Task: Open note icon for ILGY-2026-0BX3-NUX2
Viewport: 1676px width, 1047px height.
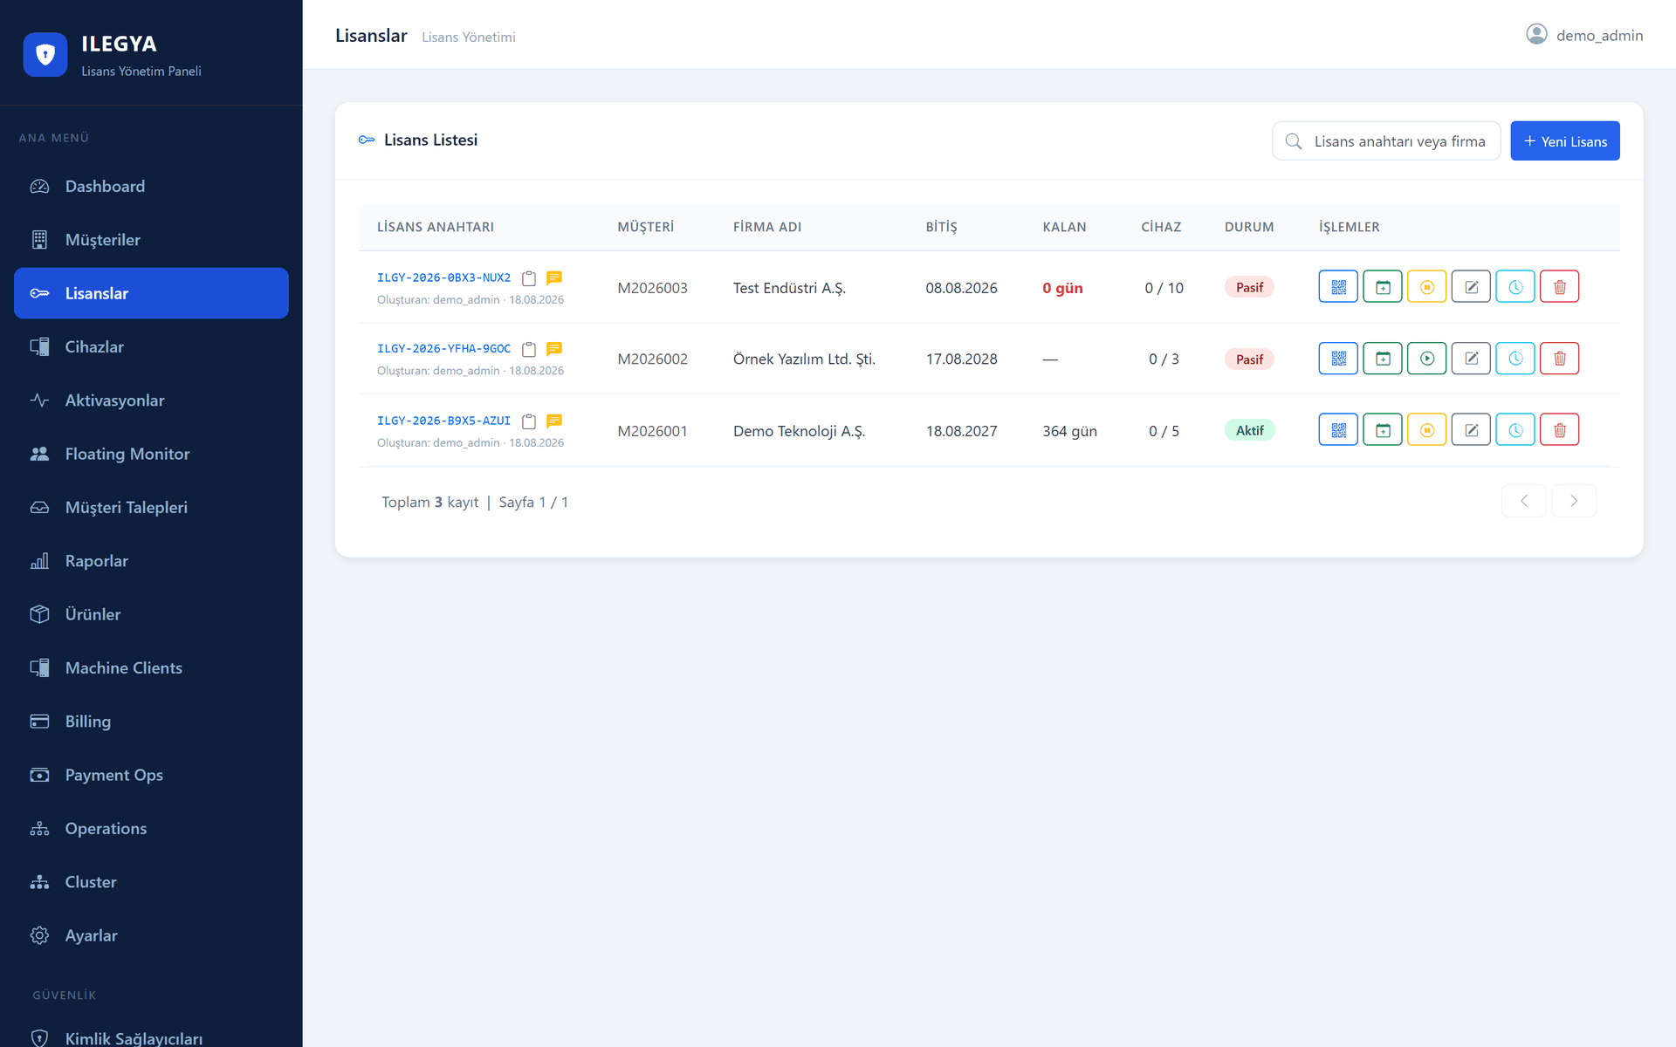Action: (554, 278)
